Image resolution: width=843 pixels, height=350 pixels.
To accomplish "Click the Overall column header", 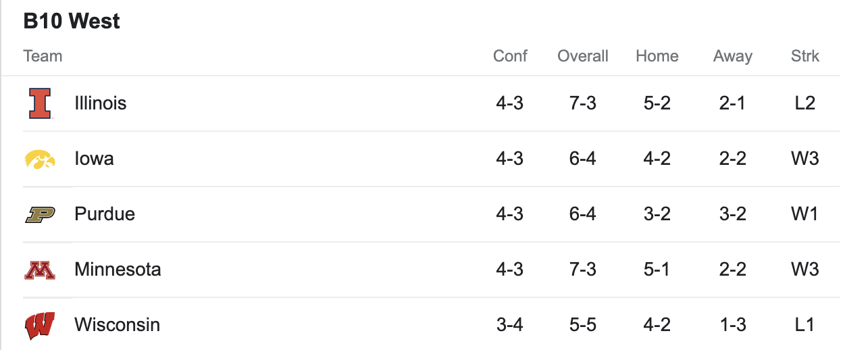I will 582,56.
